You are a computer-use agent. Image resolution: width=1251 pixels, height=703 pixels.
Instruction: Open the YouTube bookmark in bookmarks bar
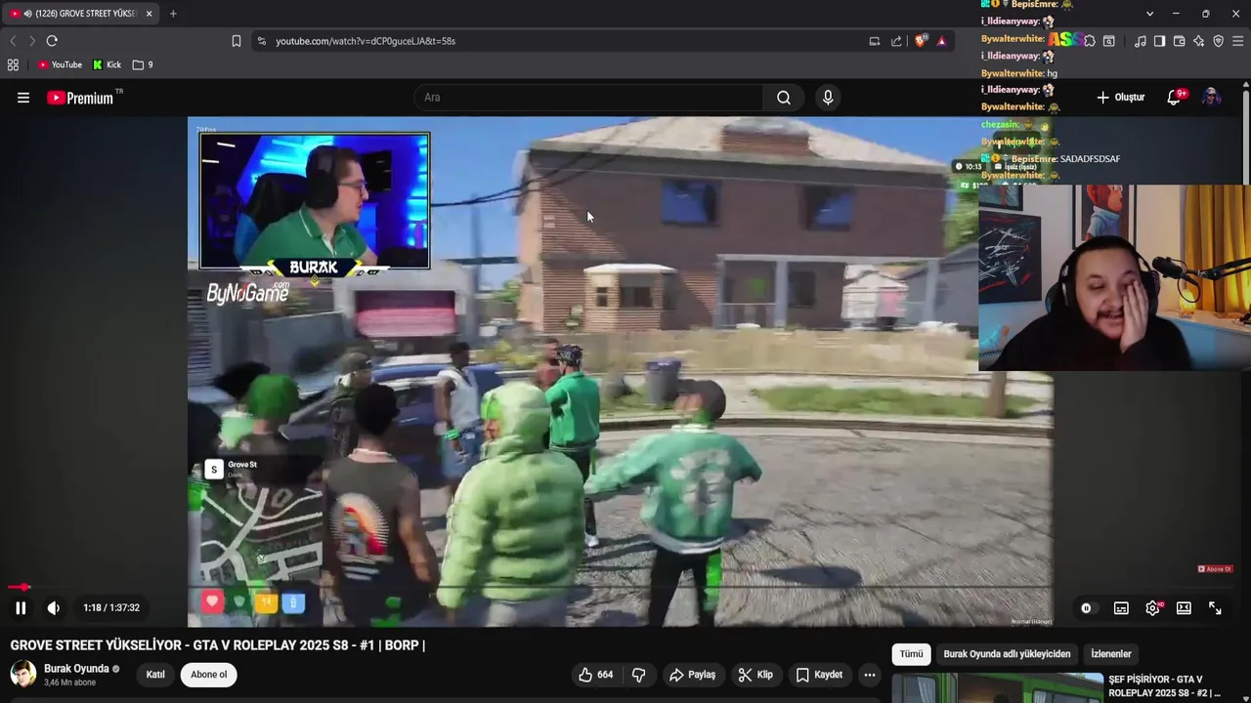[60, 64]
